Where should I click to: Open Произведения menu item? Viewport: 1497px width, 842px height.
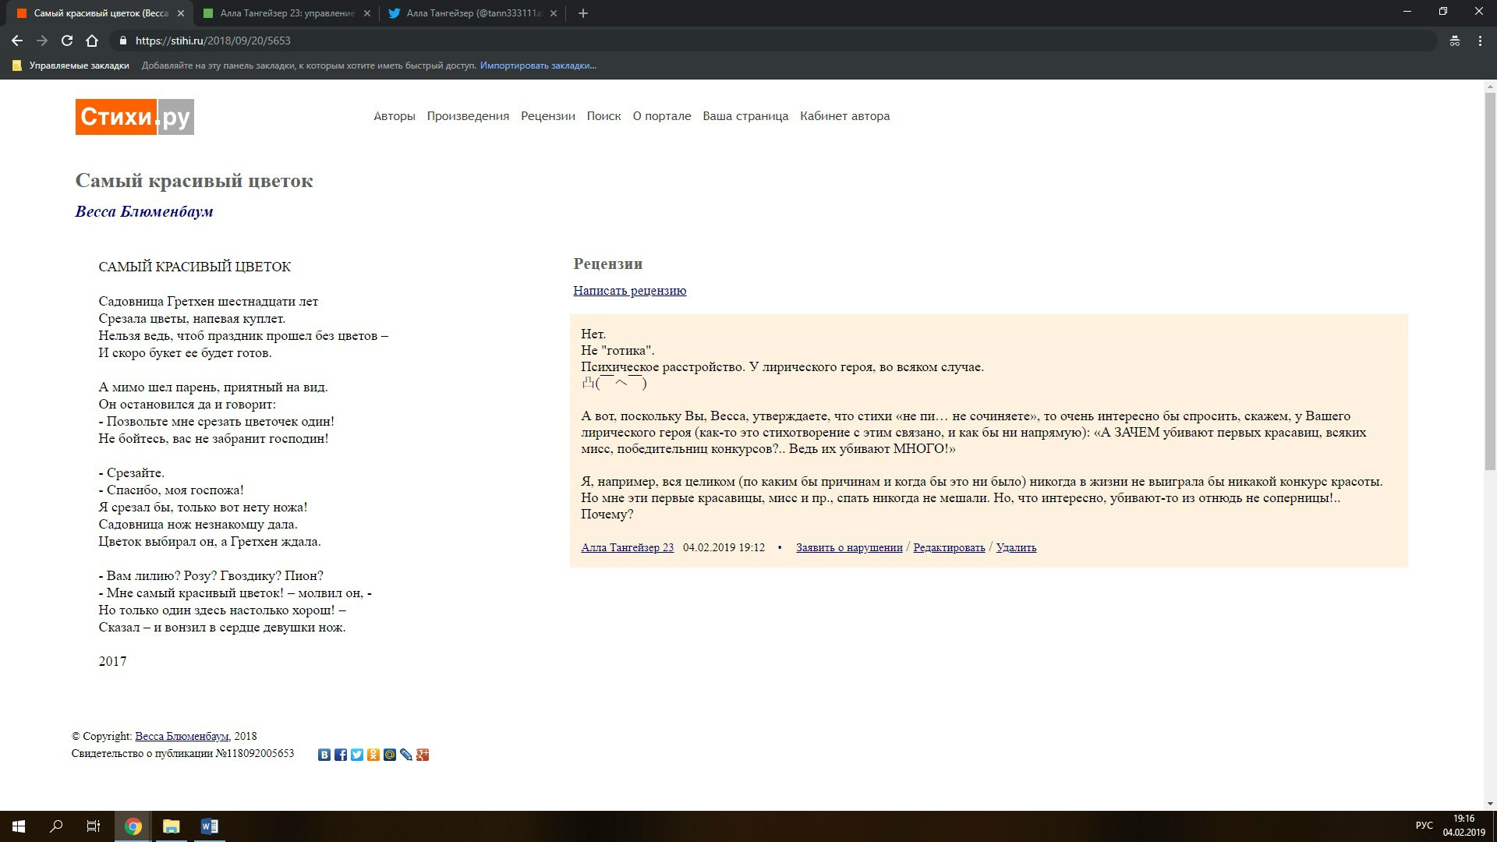coord(468,116)
